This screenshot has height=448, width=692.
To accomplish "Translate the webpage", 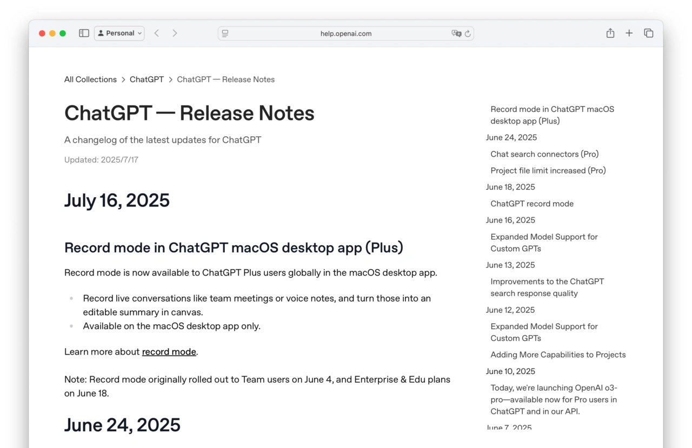I will tap(457, 33).
